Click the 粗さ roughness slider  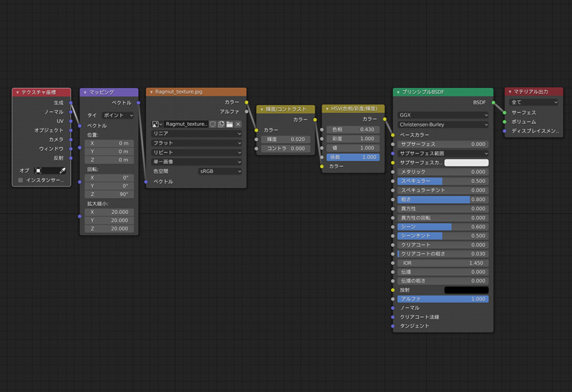[443, 200]
